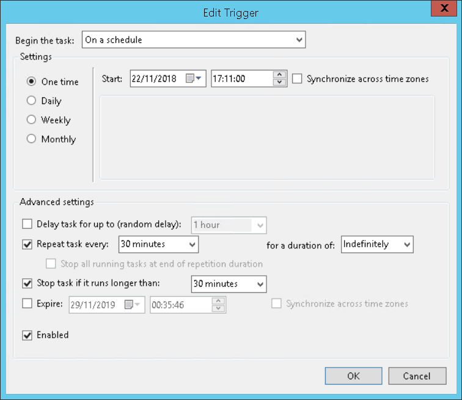Click OK to save the trigger
This screenshot has height=400, width=462.
[353, 376]
